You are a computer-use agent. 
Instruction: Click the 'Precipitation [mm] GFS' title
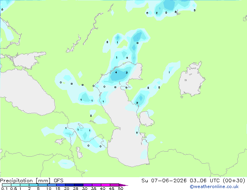pos(32,181)
